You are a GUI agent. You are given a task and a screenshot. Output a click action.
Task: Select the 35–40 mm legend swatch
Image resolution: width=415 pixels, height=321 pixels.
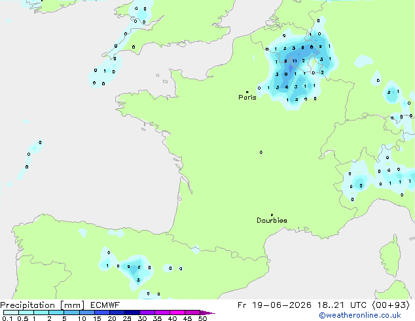click(x=162, y=312)
